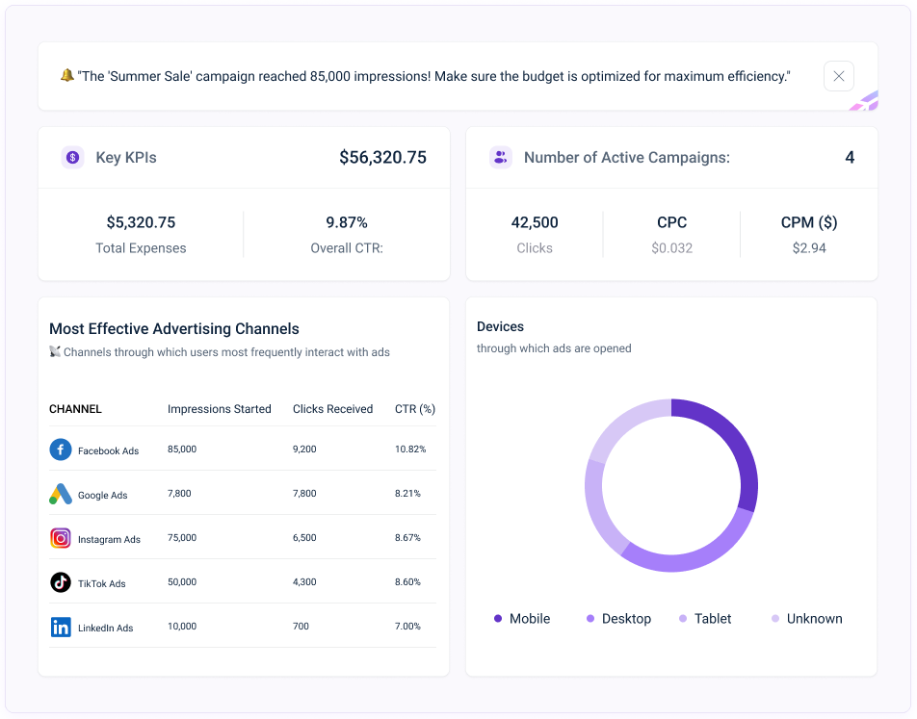Sort by the CHANNEL column header
The width and height of the screenshot is (917, 719).
pos(75,409)
